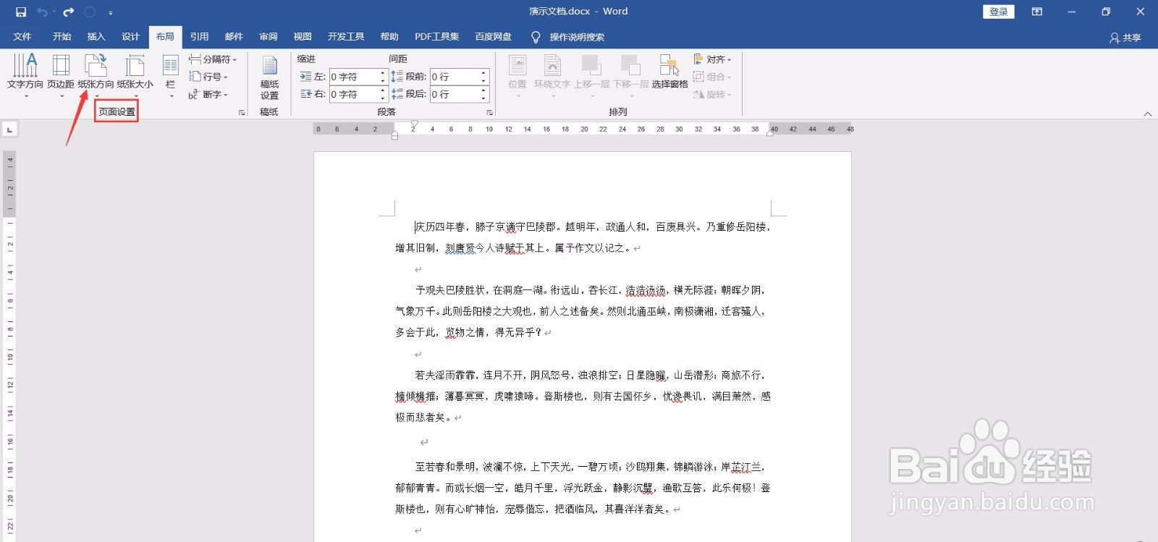The image size is (1158, 542).
Task: Expand the 断字 hyphenation dropdown
Action: coord(208,94)
